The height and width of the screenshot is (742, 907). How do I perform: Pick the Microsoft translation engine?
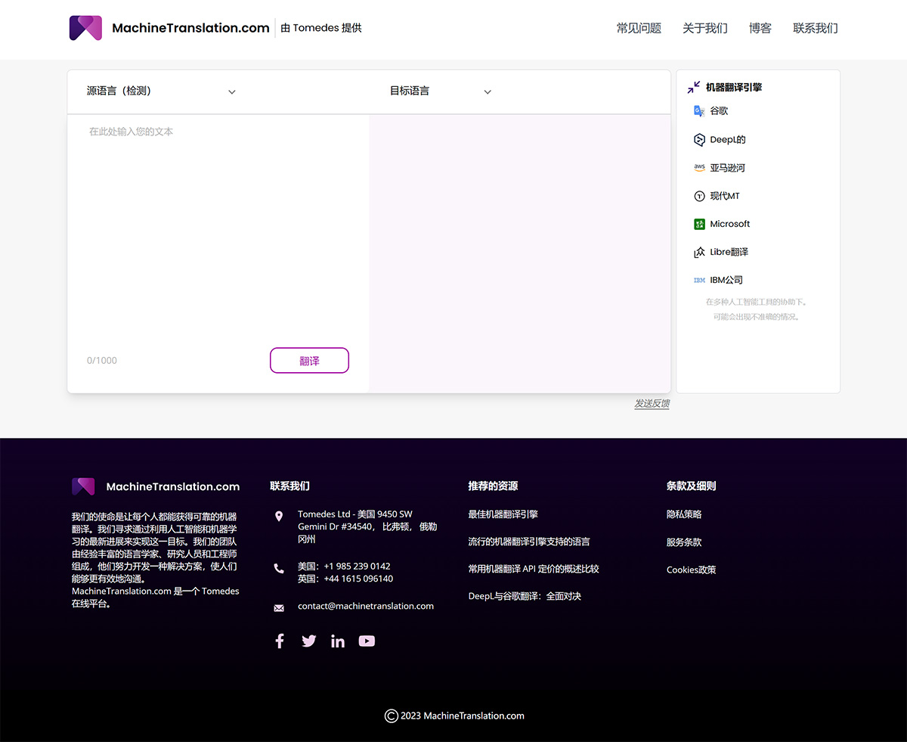coord(698,223)
